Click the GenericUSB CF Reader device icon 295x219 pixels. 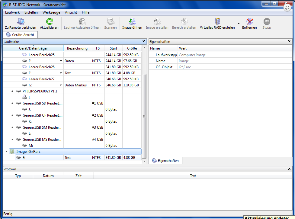tap(18, 115)
